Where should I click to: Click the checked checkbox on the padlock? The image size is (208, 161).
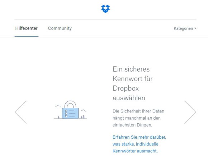point(66,111)
